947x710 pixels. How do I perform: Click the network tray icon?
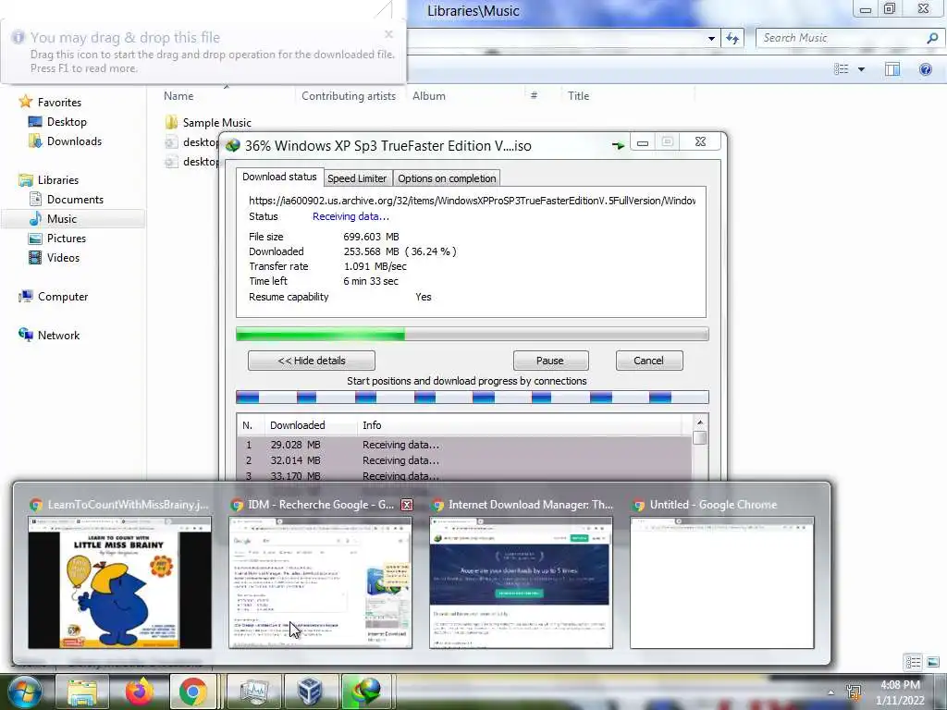(x=854, y=692)
